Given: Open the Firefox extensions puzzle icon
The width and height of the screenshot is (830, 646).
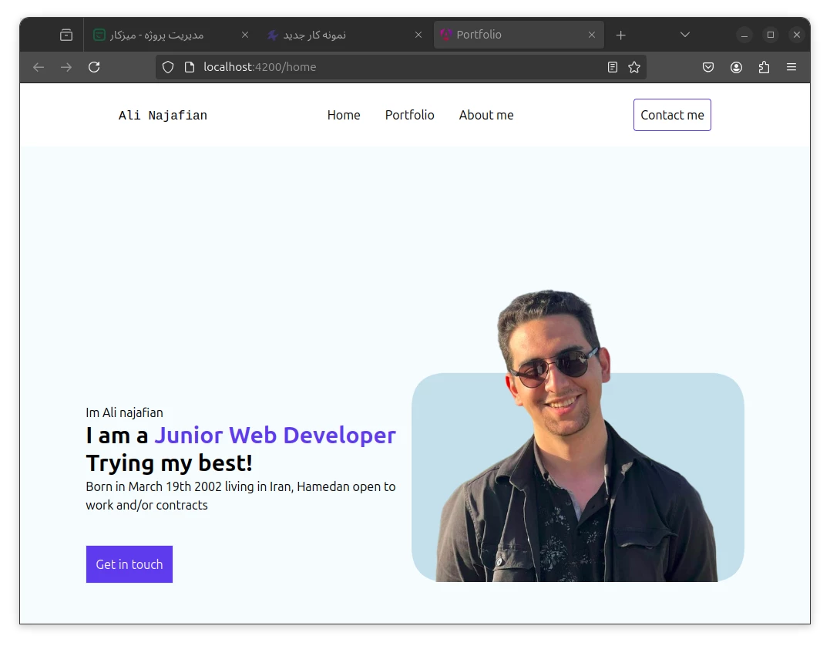Looking at the screenshot, I should pyautogui.click(x=764, y=67).
